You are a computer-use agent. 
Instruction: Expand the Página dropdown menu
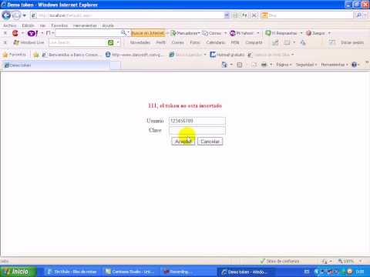pos(284,65)
